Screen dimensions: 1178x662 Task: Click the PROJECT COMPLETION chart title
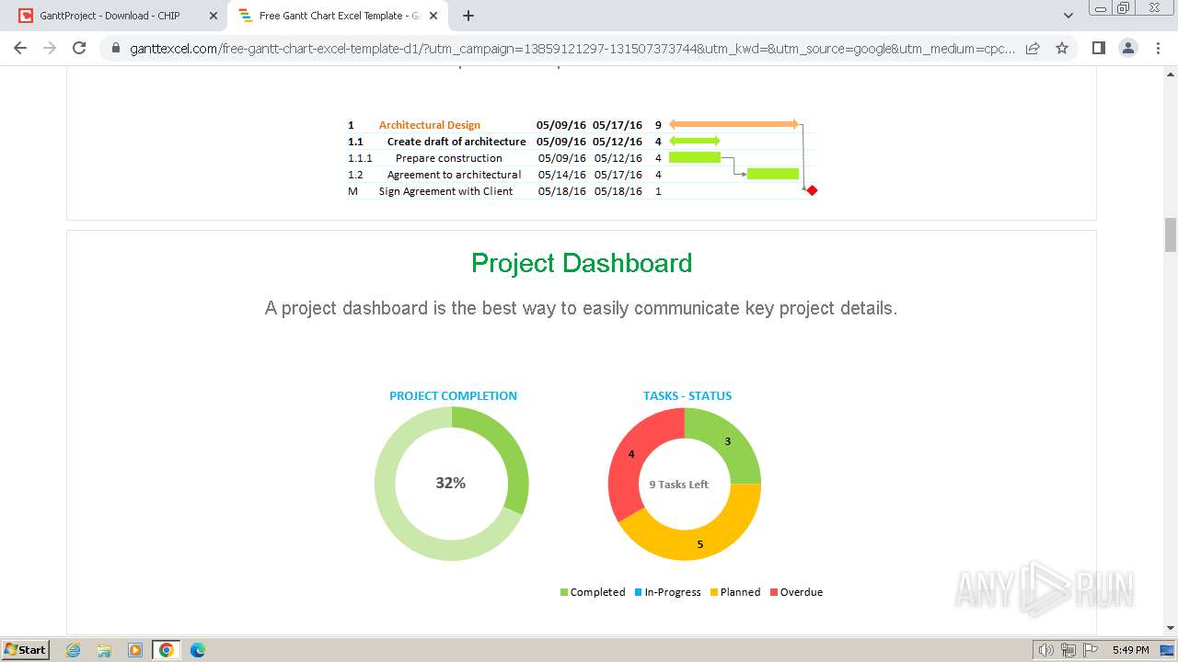(x=453, y=395)
